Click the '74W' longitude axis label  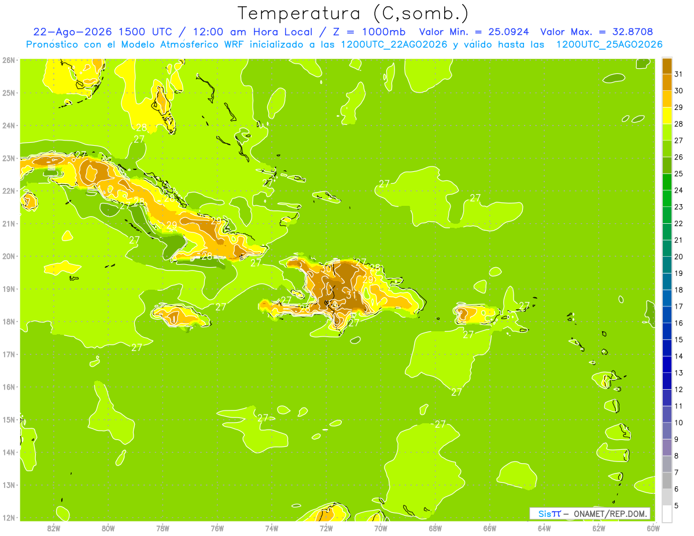coord(271,528)
